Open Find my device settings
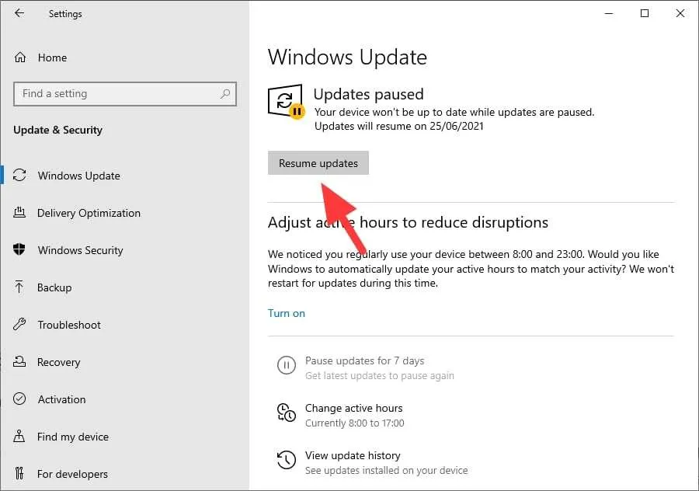699x491 pixels. click(73, 437)
